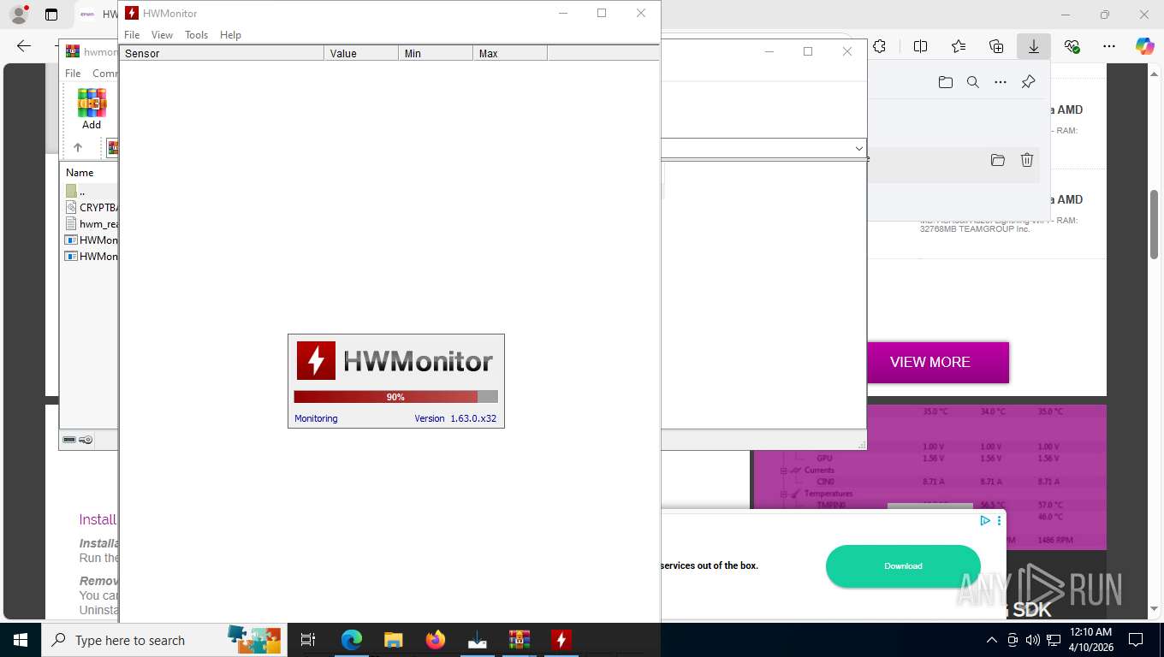Click the Max column header
Screen dimensions: 1164x657
pyautogui.click(x=510, y=53)
